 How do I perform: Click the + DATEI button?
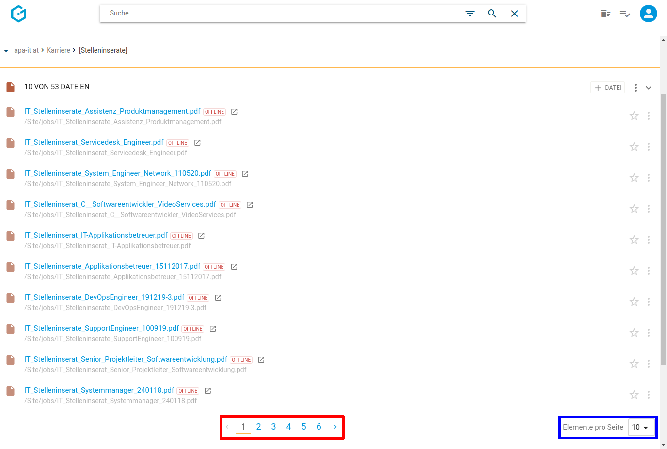(608, 88)
